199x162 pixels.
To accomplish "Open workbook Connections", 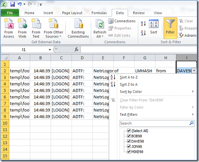I will point(122,21).
